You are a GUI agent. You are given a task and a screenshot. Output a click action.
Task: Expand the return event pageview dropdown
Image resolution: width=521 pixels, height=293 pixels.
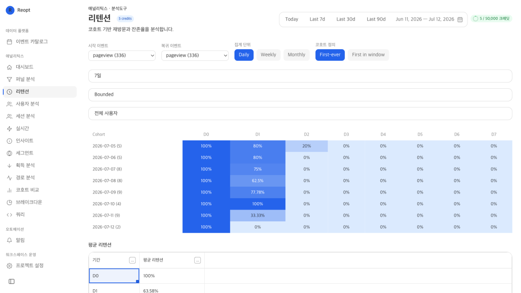tap(195, 55)
